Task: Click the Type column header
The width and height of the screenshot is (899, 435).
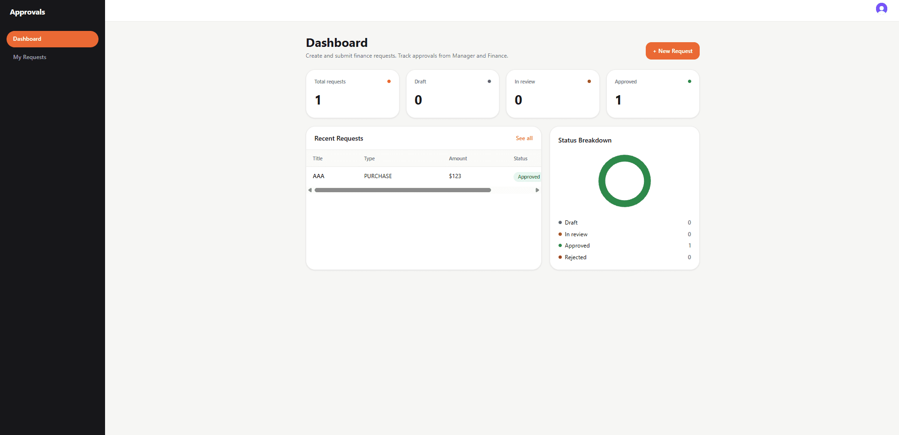Action: pyautogui.click(x=370, y=158)
